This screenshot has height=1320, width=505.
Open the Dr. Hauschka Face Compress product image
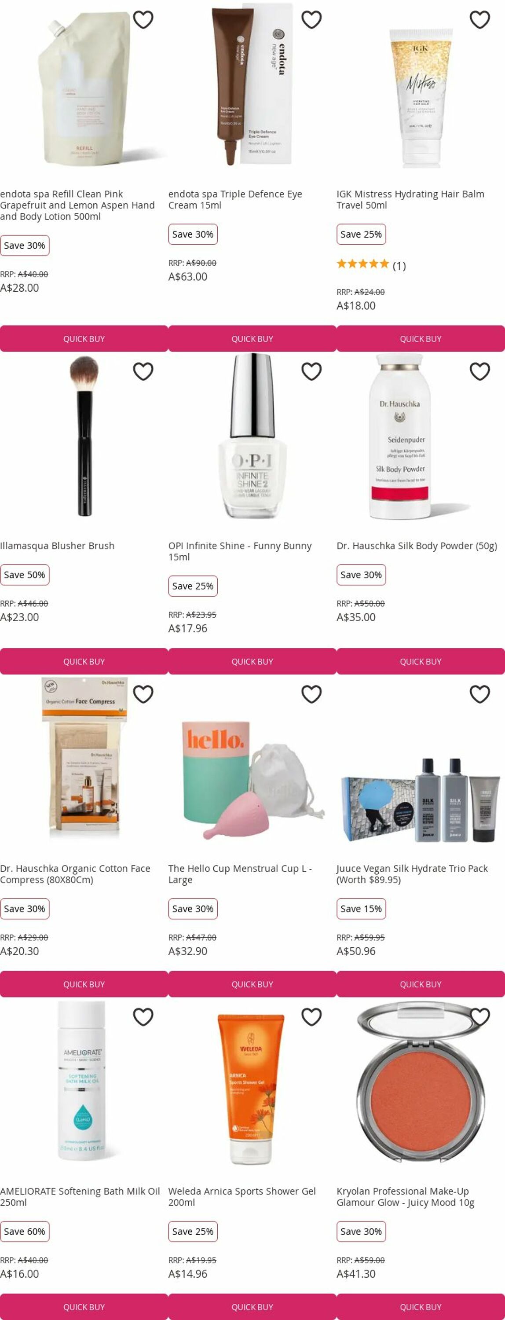click(84, 759)
